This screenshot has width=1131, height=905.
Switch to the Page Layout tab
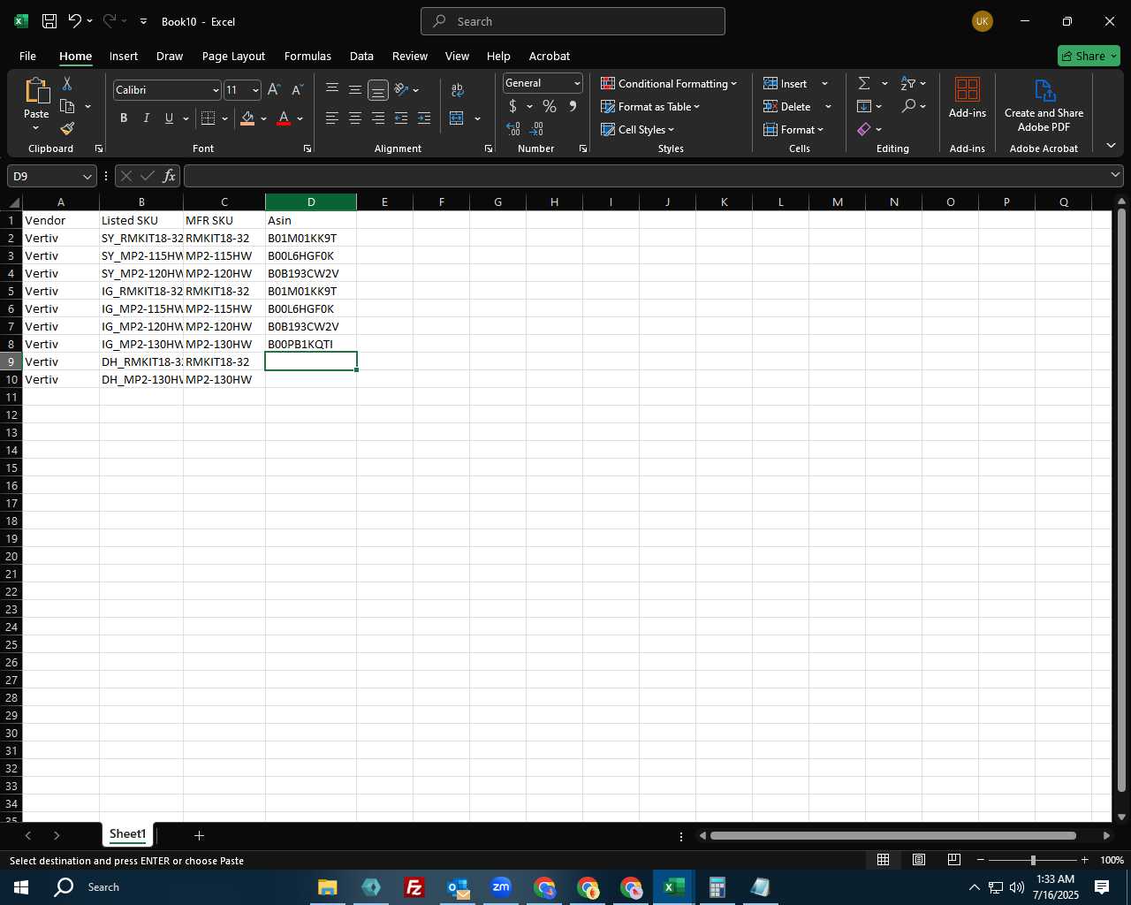pos(233,56)
